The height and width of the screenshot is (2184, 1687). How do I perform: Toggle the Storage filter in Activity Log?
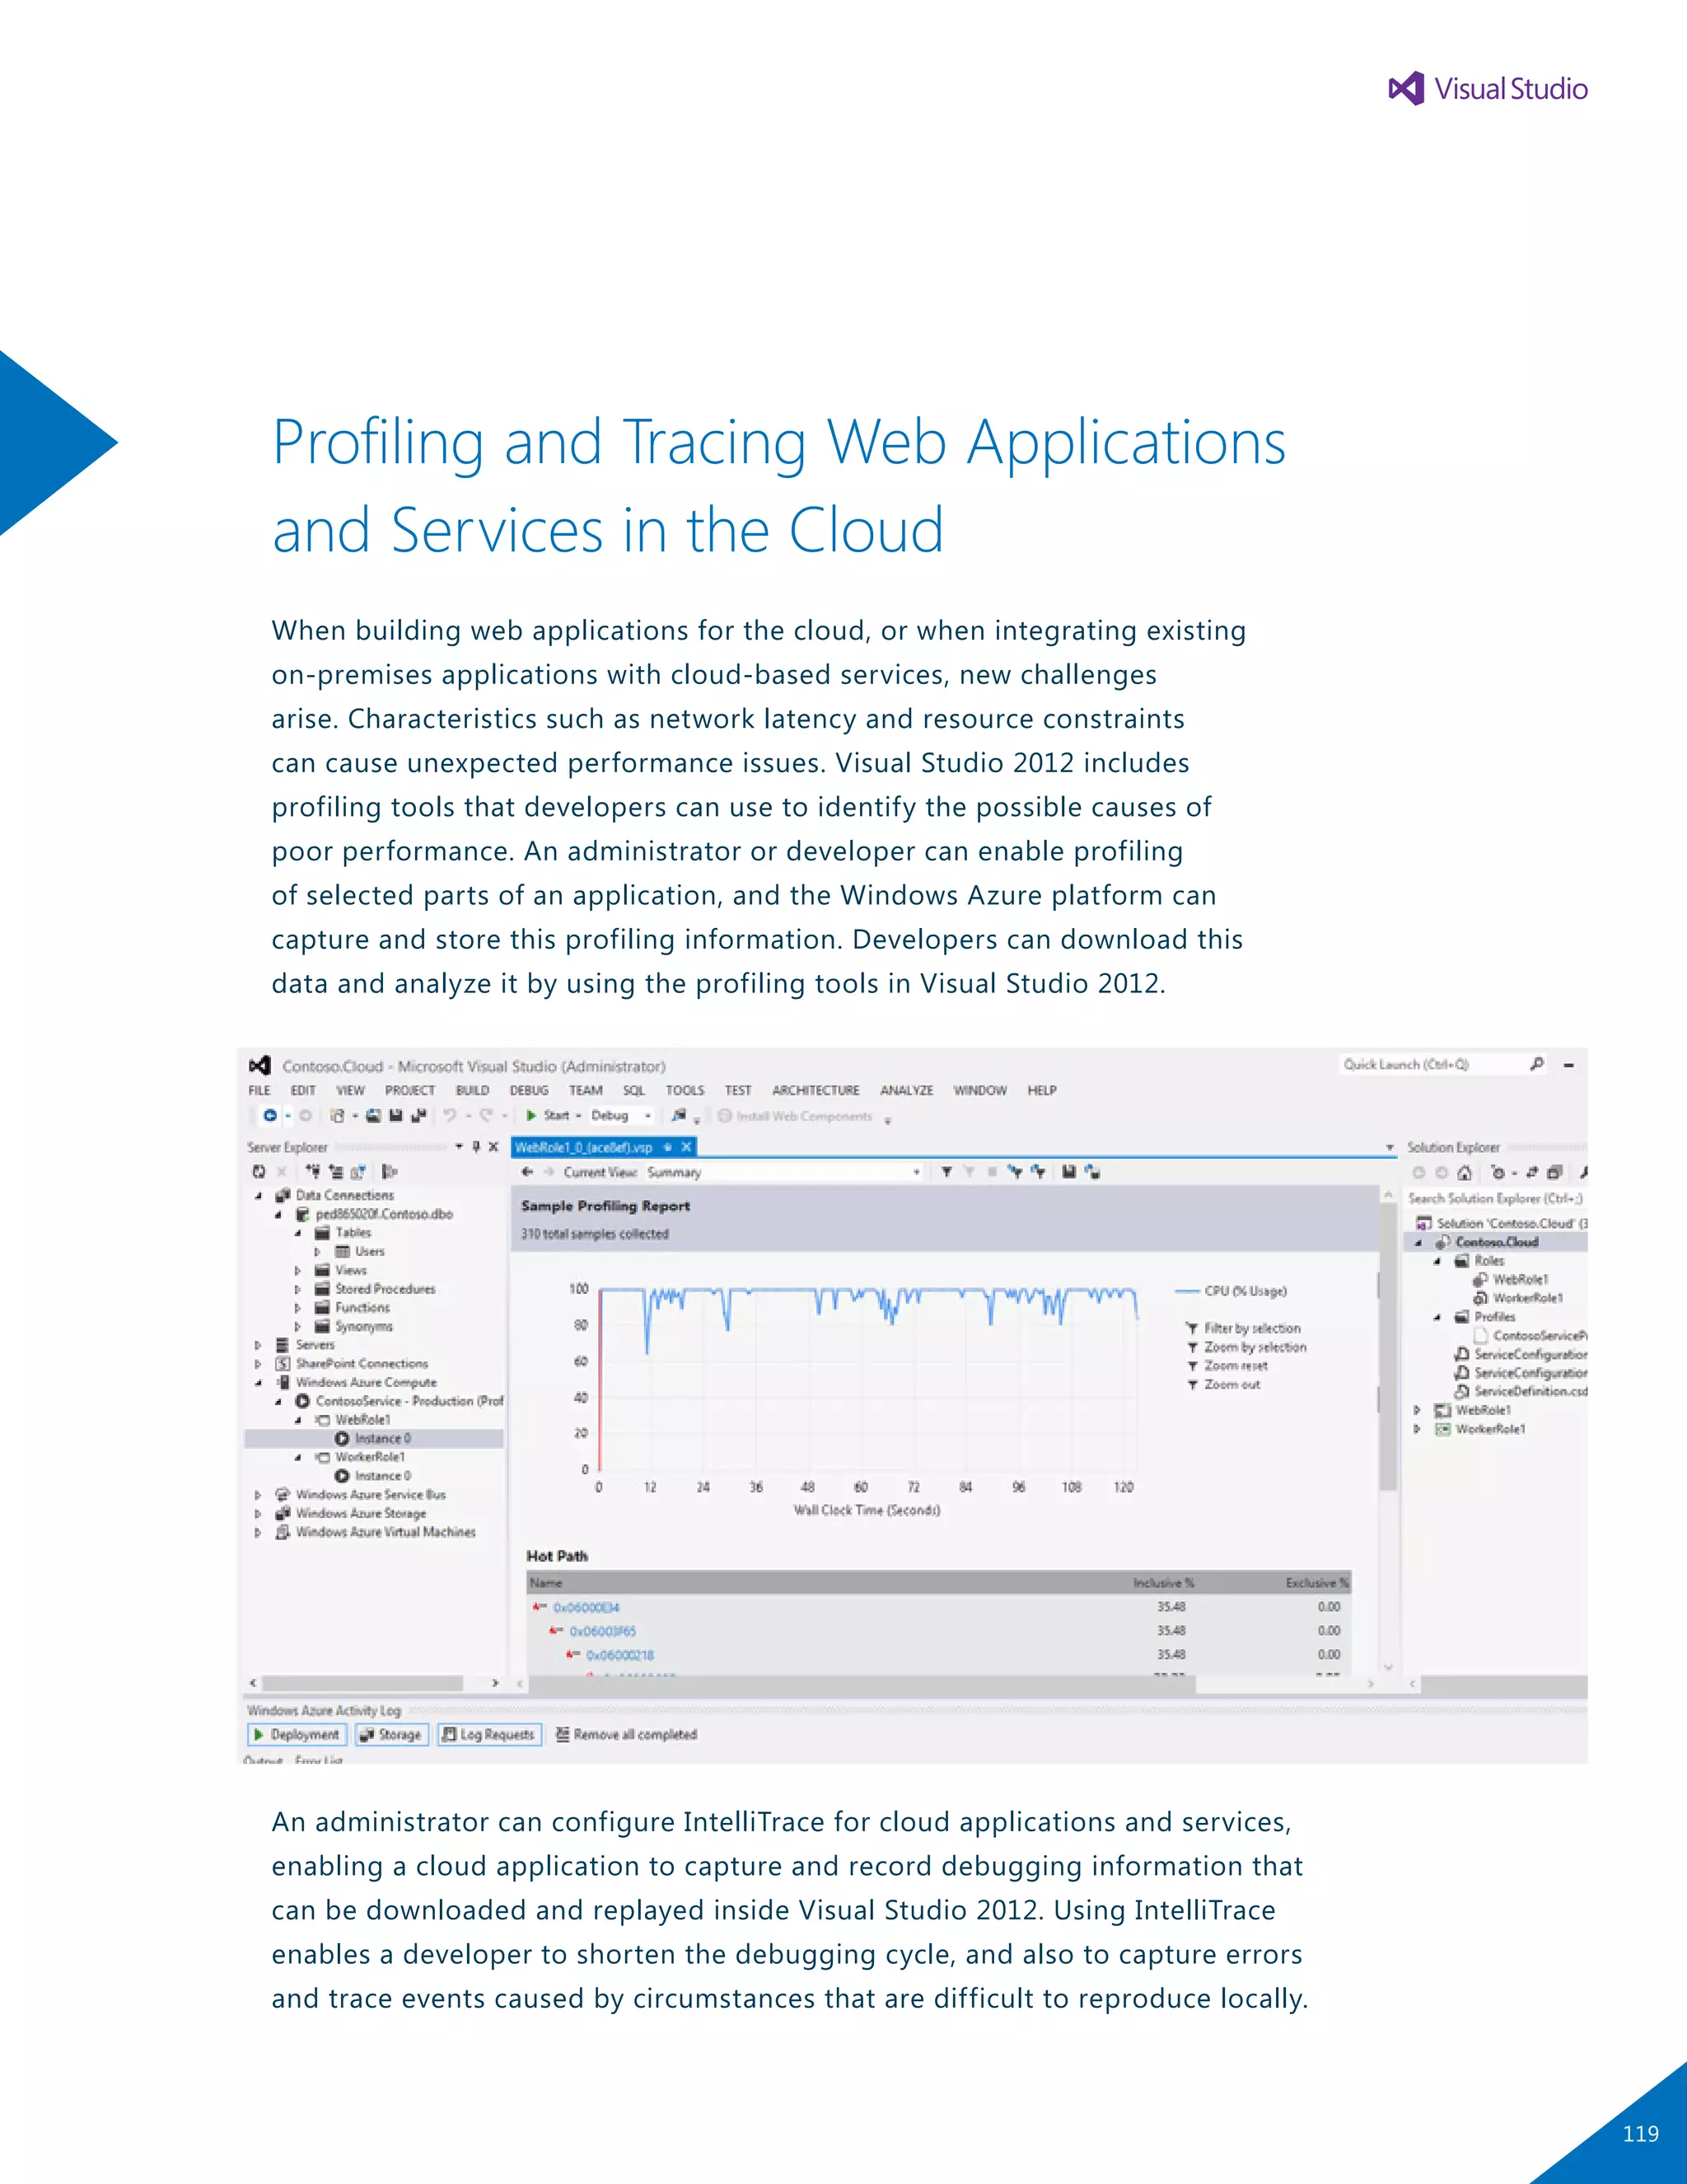click(392, 1735)
